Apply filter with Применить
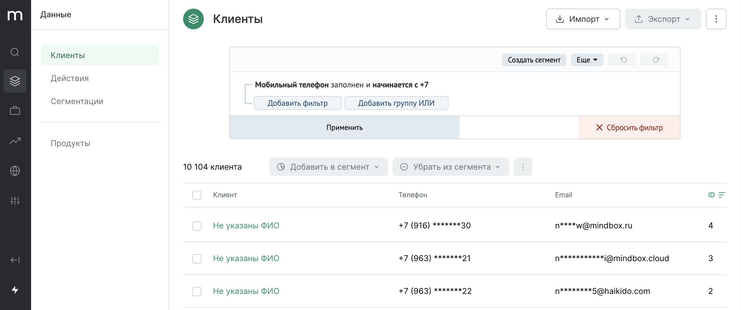 pyautogui.click(x=344, y=127)
